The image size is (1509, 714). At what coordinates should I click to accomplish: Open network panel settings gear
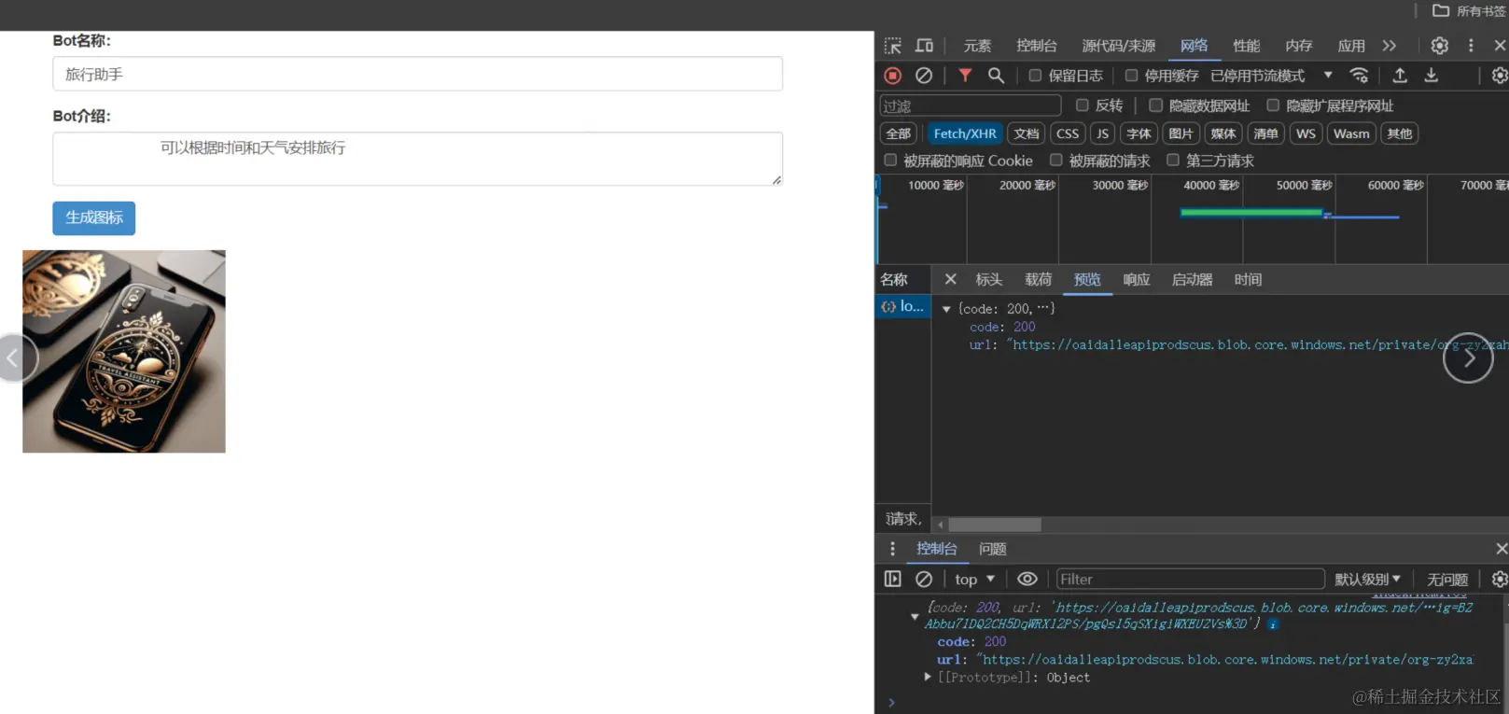pos(1499,76)
